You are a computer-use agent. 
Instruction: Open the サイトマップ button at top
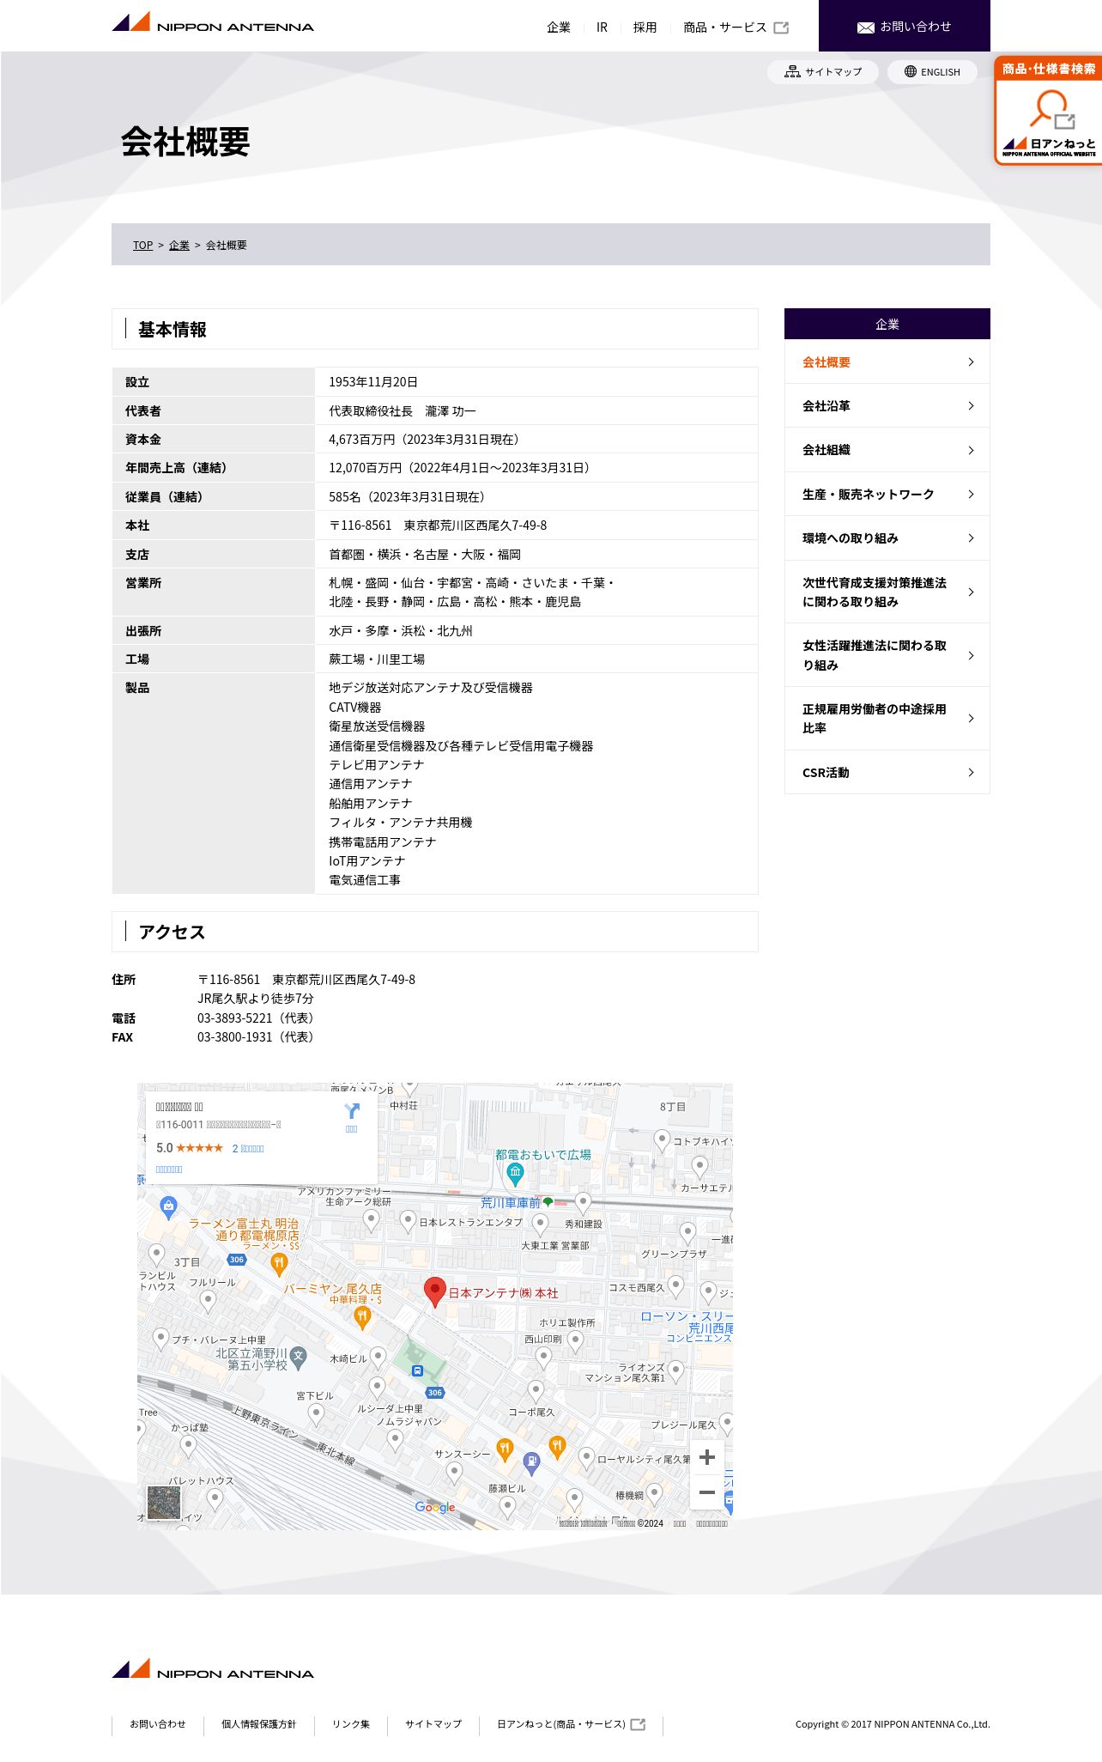pyautogui.click(x=822, y=71)
